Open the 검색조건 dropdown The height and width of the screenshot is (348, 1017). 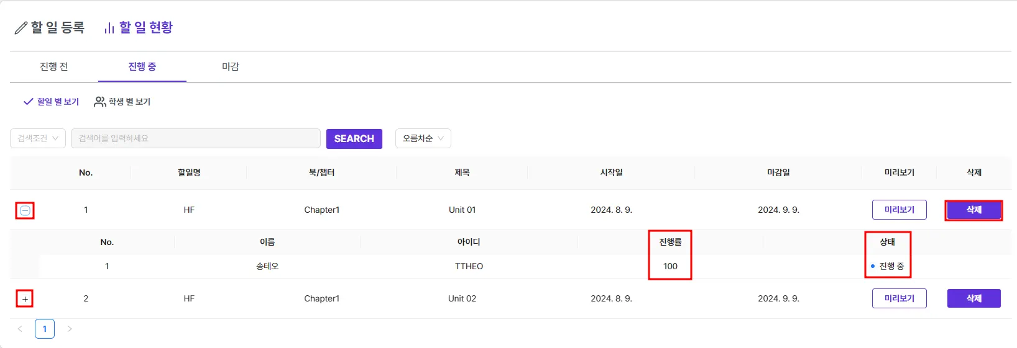point(38,138)
